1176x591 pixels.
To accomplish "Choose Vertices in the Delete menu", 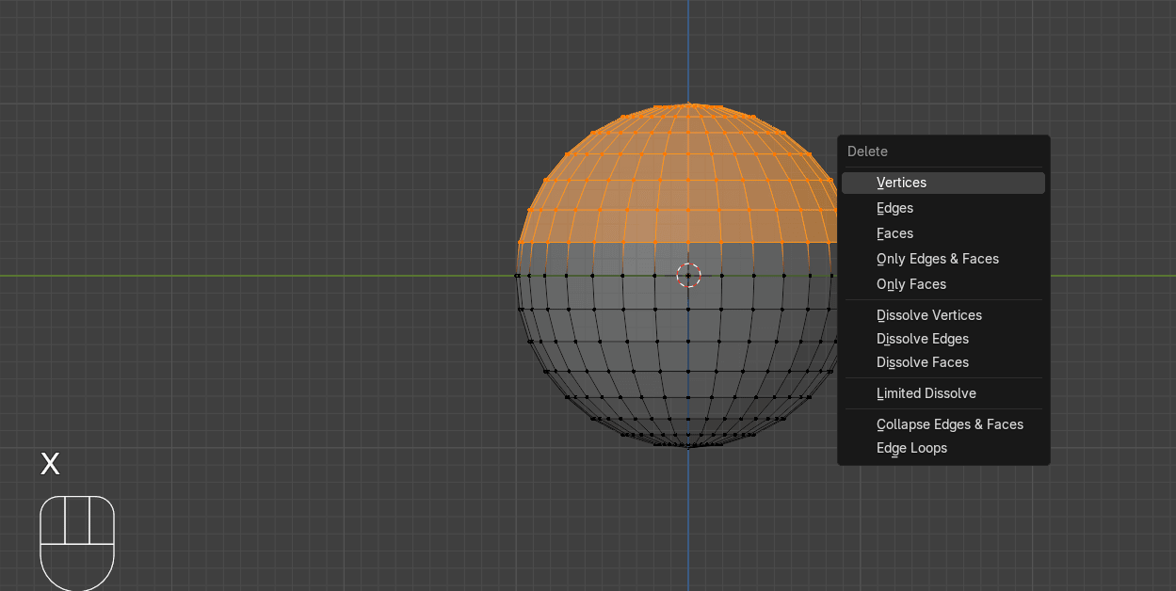I will [901, 183].
